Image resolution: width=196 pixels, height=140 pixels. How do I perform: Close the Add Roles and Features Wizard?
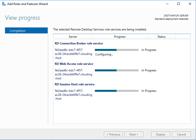click(x=190, y=4)
